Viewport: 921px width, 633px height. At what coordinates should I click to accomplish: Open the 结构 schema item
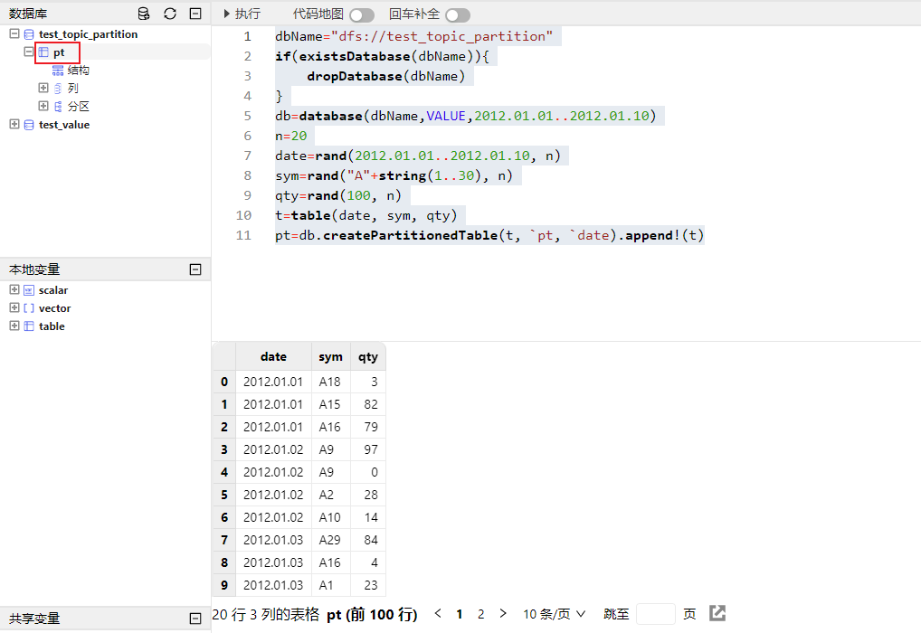(x=78, y=71)
